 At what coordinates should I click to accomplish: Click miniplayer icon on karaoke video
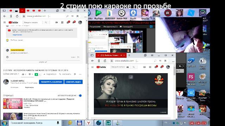click(x=131, y=77)
